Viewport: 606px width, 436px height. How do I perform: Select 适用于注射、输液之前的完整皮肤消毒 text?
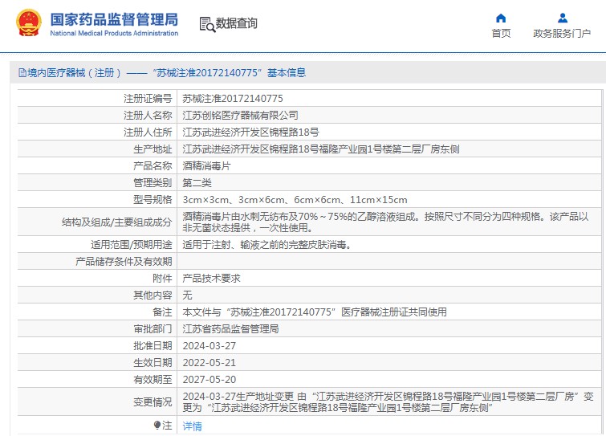click(x=266, y=245)
